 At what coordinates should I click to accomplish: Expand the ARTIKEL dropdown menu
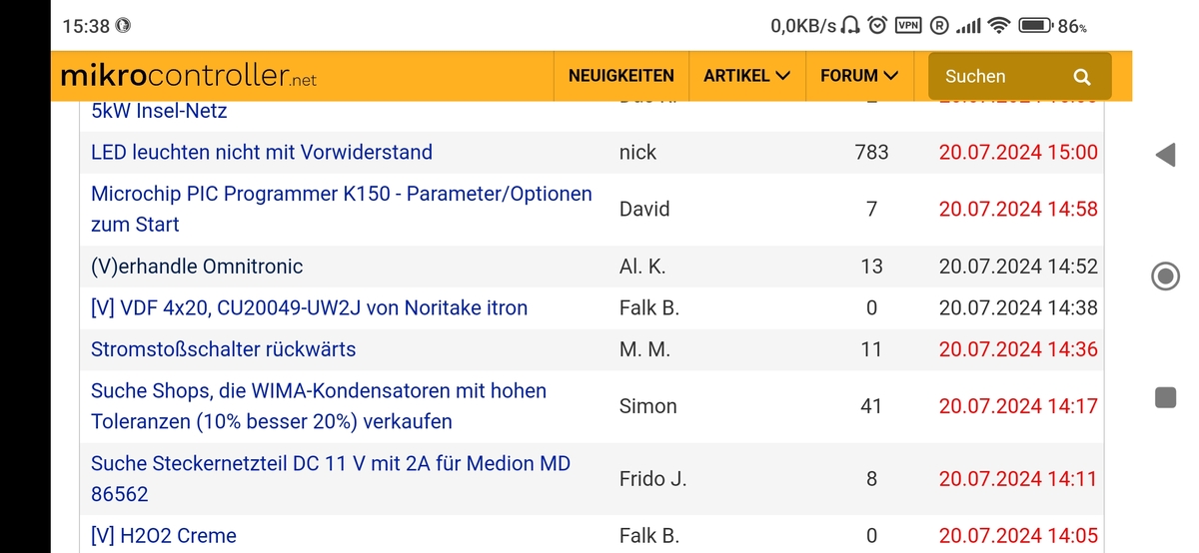coord(746,76)
